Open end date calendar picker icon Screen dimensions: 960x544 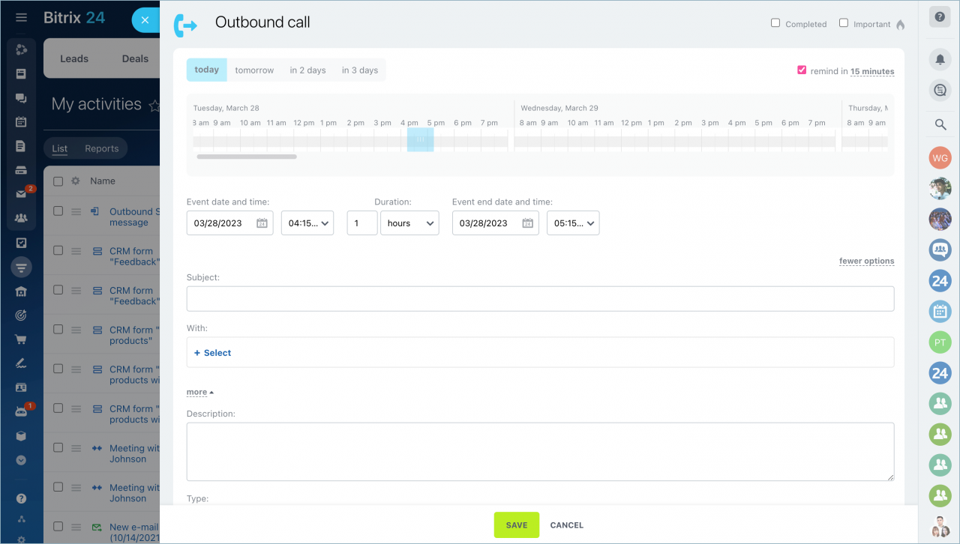pos(527,223)
